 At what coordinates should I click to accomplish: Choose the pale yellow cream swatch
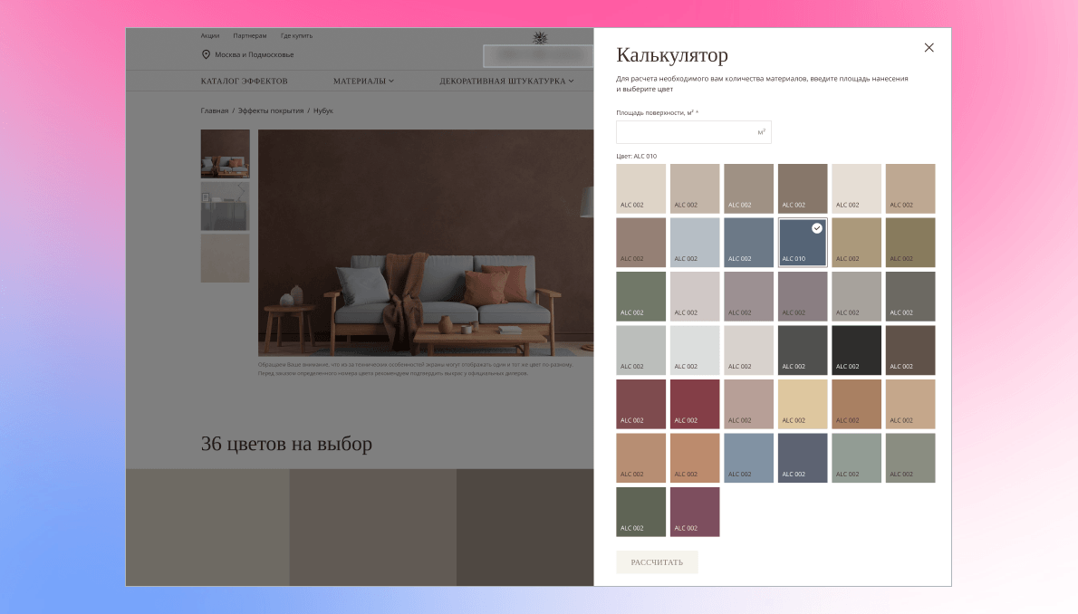(803, 404)
